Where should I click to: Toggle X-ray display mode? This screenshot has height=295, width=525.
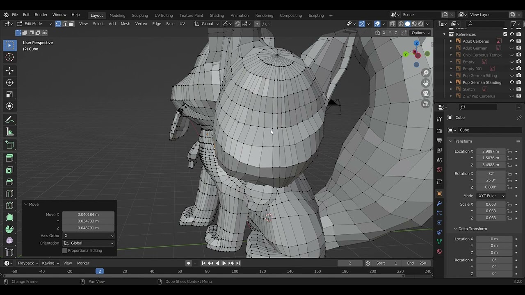click(393, 24)
